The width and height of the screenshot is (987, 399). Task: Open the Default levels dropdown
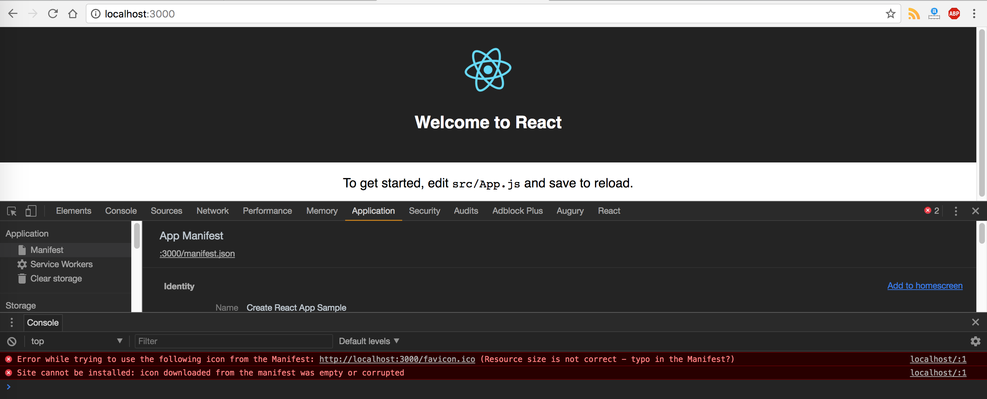tap(369, 341)
